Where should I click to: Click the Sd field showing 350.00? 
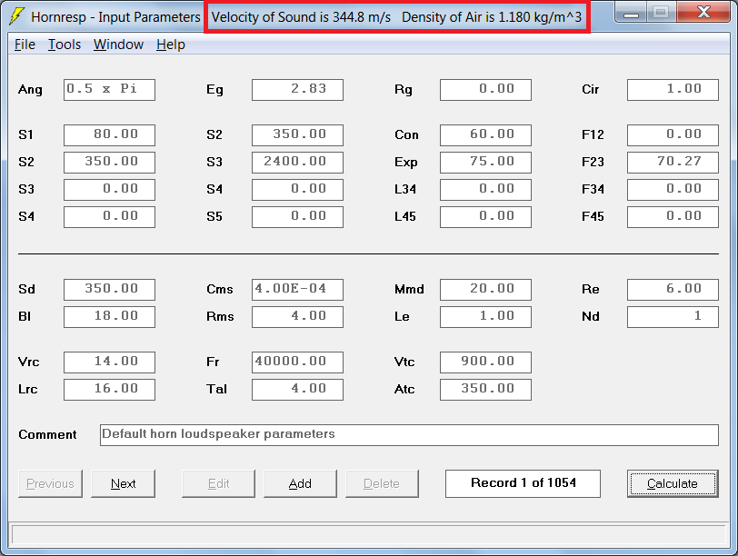point(109,290)
